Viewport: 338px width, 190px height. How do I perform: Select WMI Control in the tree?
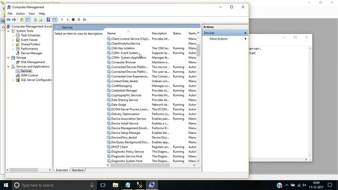30,75
